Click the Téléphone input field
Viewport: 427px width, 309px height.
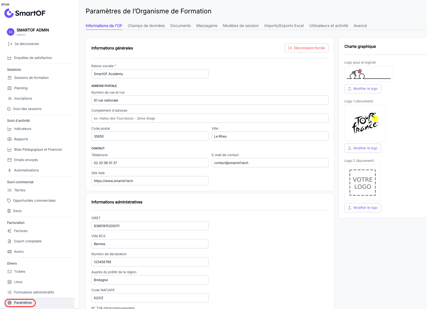click(x=150, y=163)
